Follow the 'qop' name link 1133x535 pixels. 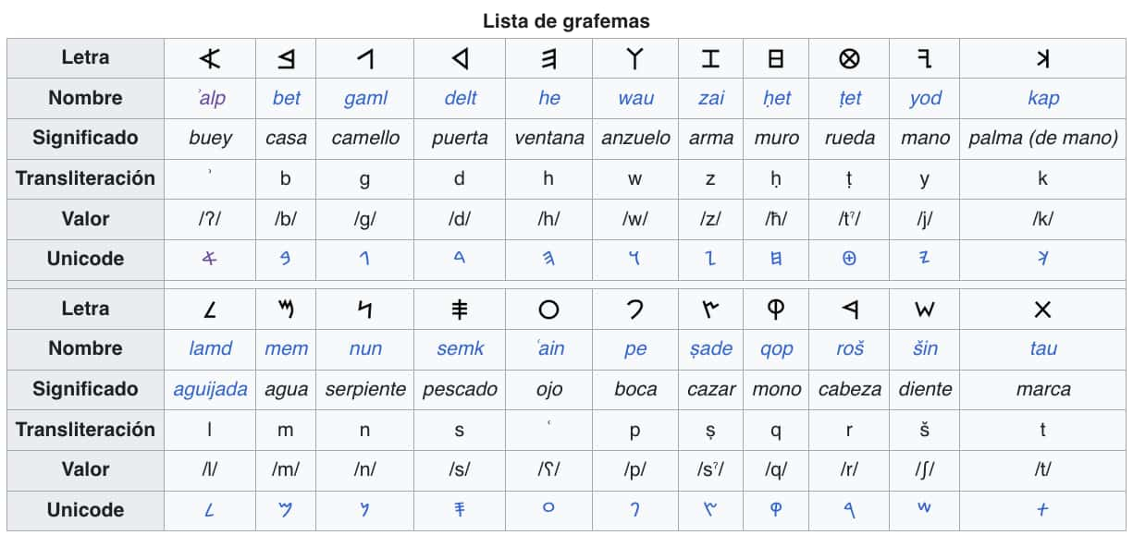pos(777,348)
